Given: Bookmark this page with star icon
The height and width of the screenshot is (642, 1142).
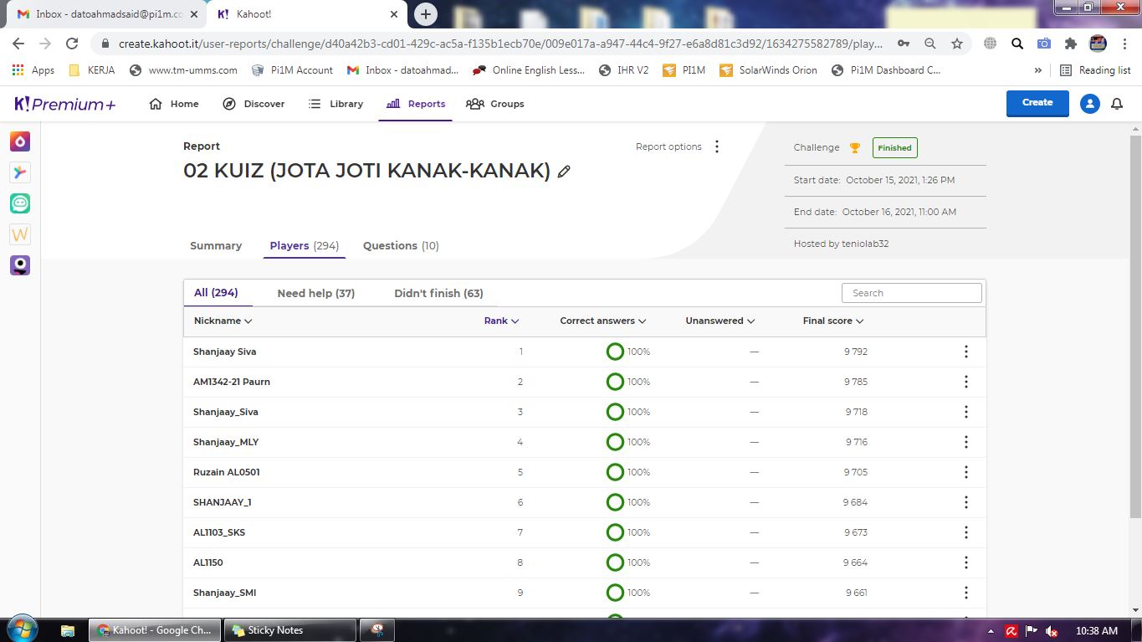Looking at the screenshot, I should (956, 44).
